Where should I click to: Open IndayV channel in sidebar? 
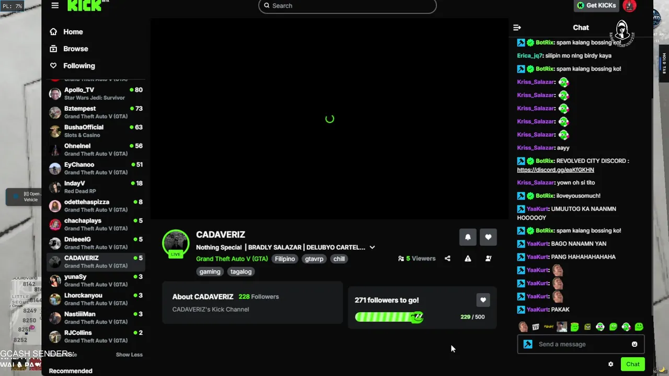point(96,187)
